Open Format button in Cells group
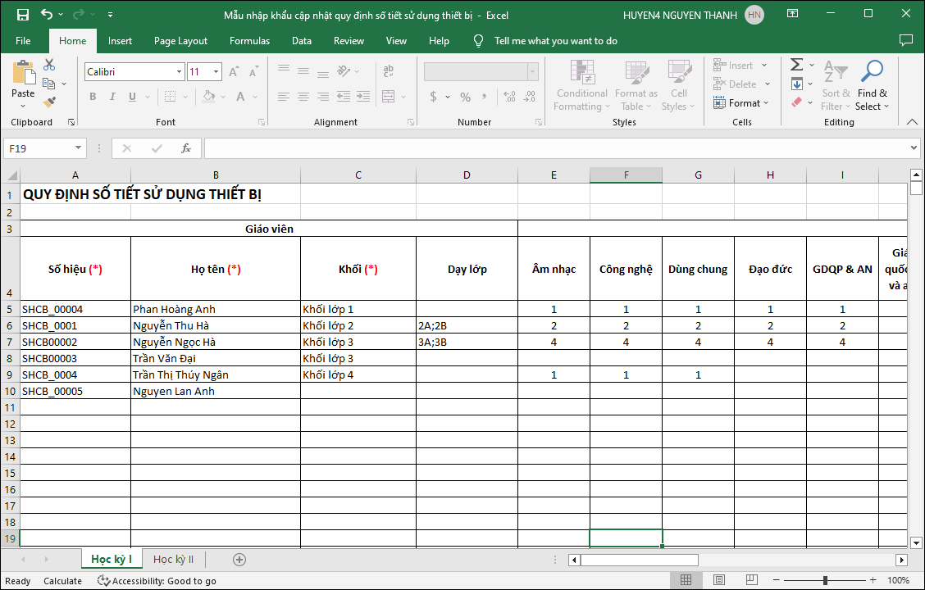 741,103
